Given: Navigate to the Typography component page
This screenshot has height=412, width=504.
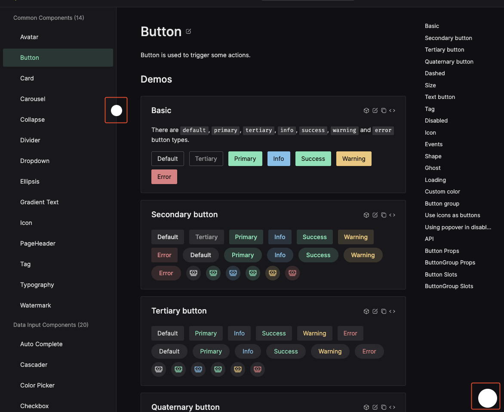Looking at the screenshot, I should 37,284.
